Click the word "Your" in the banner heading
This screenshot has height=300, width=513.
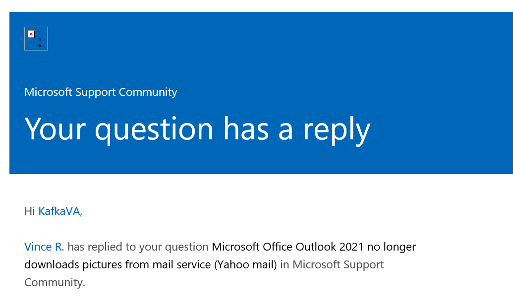pos(55,129)
